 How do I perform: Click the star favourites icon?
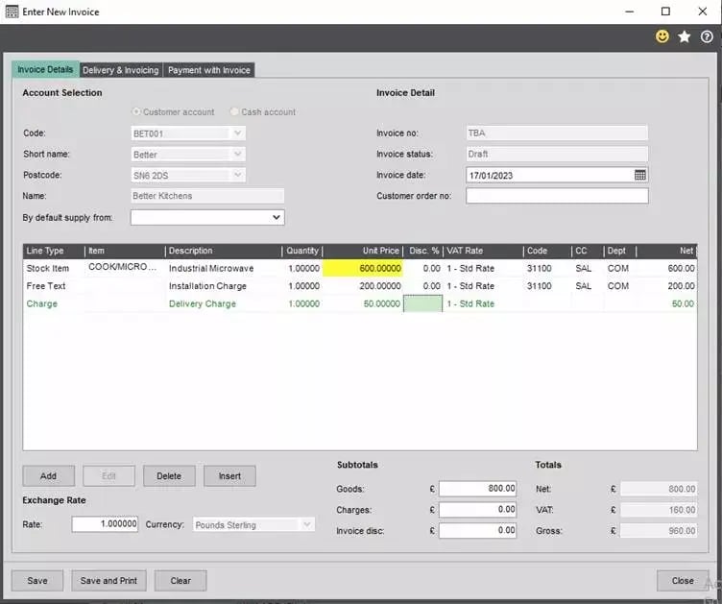tap(685, 36)
